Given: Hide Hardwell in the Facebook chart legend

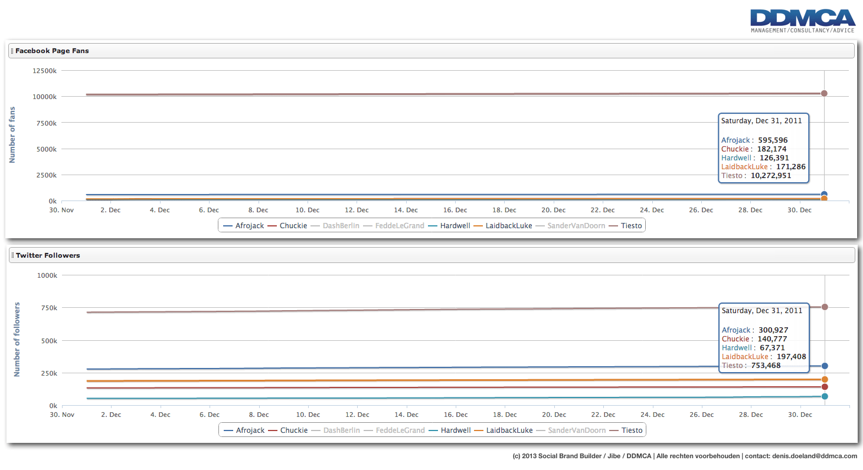Looking at the screenshot, I should [x=454, y=226].
